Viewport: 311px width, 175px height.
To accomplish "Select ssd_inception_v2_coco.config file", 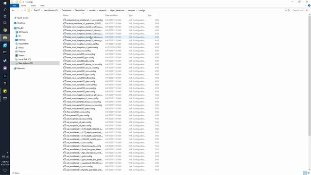I will coord(79,119).
